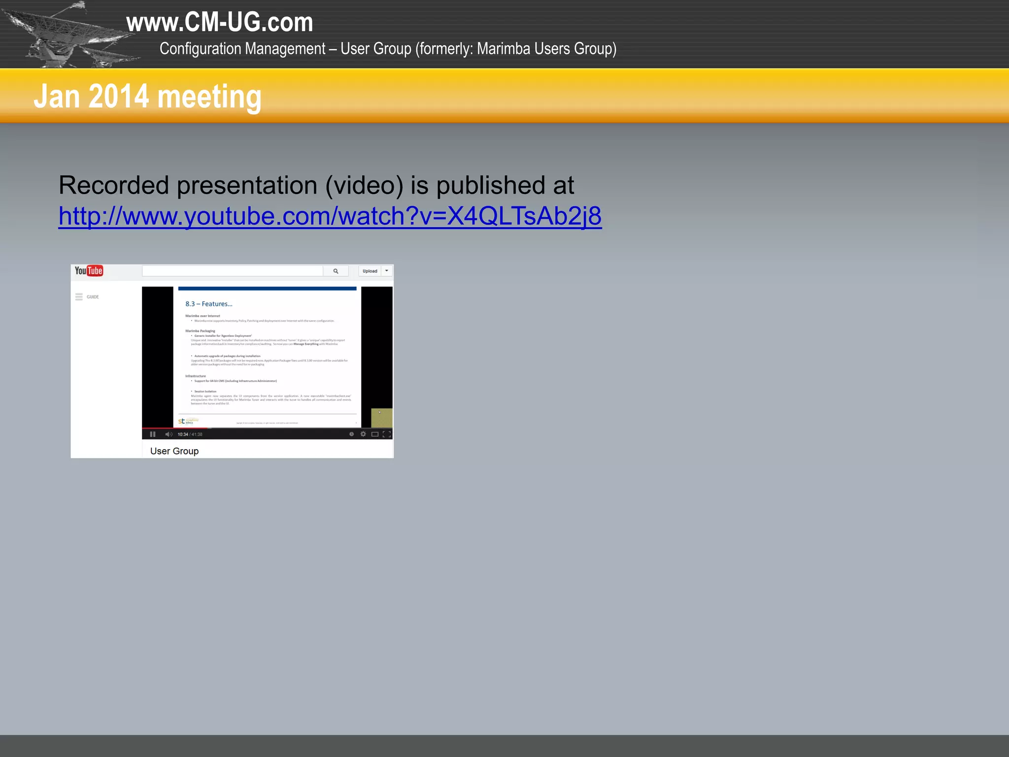This screenshot has height=757, width=1009.
Task: Focus the YouTube search field
Action: pos(233,271)
